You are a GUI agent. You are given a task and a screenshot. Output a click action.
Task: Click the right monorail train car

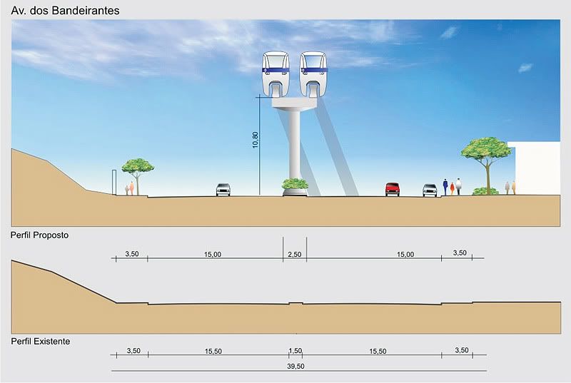[313, 74]
